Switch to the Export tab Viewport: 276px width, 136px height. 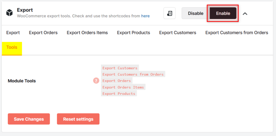pos(13,32)
